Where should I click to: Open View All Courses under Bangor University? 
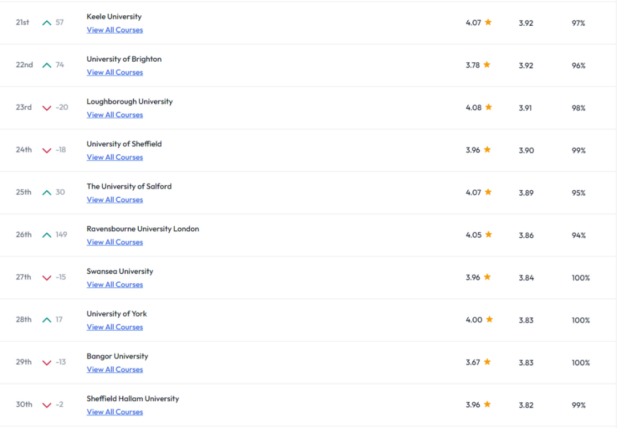[115, 370]
